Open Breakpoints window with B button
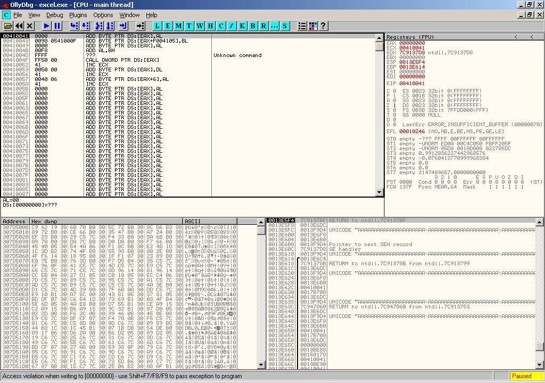Image resolution: width=545 pixels, height=383 pixels. (253, 26)
